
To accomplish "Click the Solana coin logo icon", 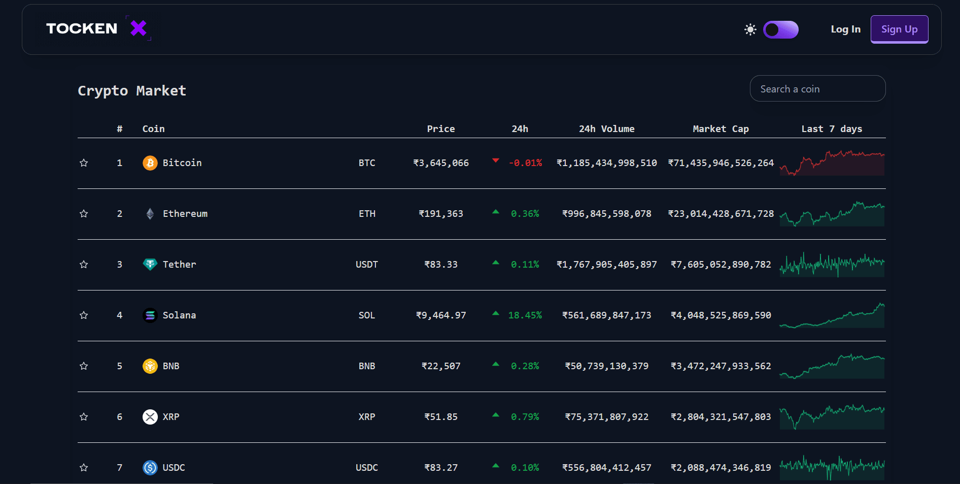I will [x=150, y=315].
